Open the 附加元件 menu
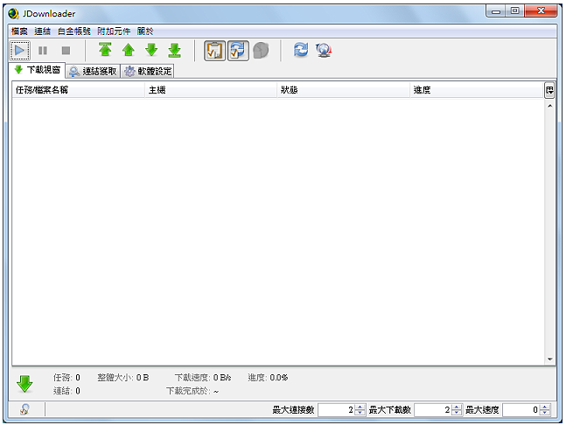 point(114,31)
